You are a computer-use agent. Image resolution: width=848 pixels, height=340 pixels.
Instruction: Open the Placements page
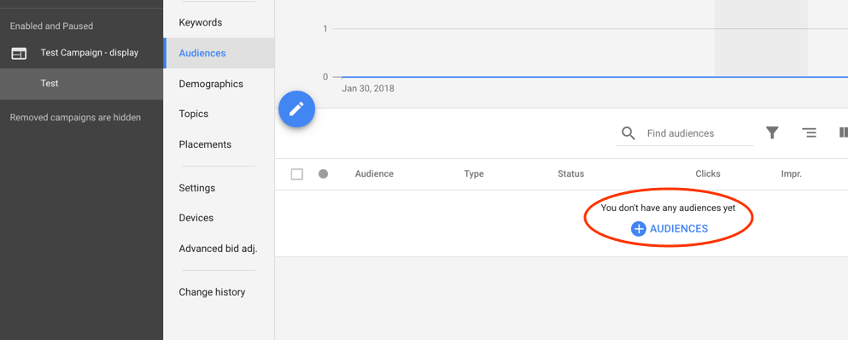pyautogui.click(x=205, y=144)
